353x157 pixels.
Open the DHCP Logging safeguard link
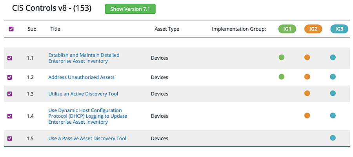click(x=87, y=116)
